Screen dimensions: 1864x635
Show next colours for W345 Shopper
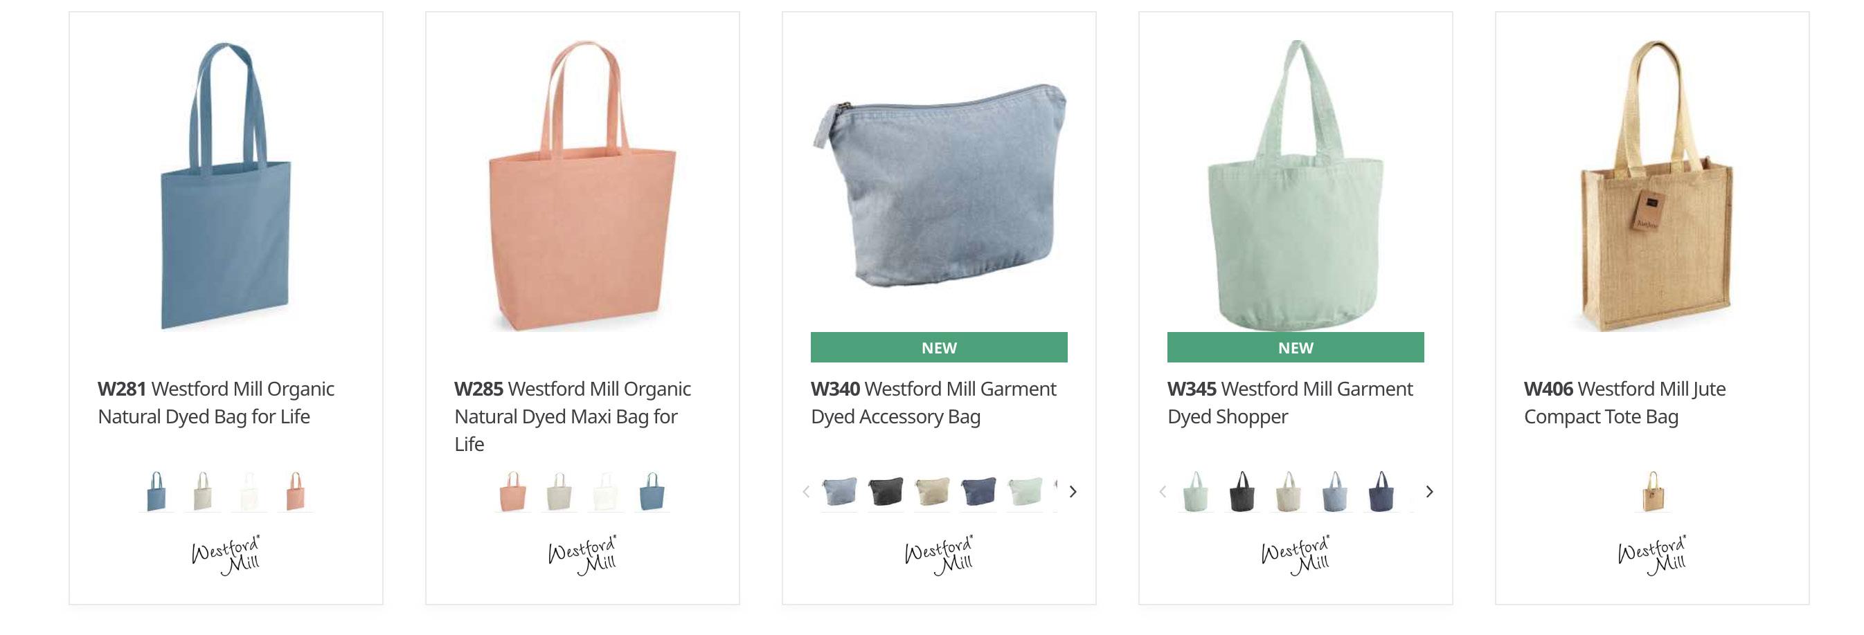click(x=1429, y=492)
